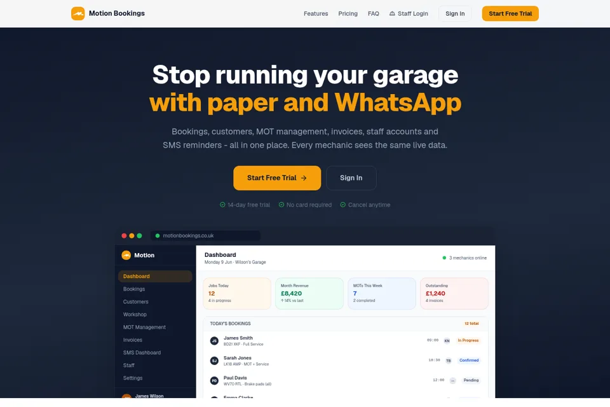The height and width of the screenshot is (407, 610).
Task: Click the In Progress status badge
Action: coord(468,340)
